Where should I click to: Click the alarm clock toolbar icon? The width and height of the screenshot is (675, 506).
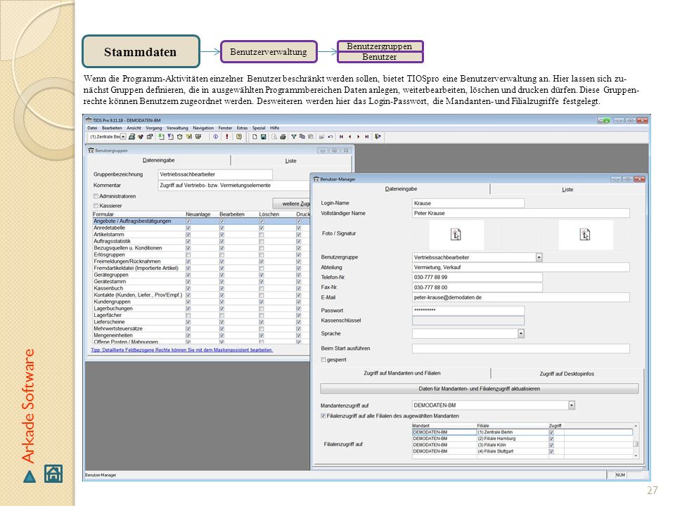[x=179, y=137]
